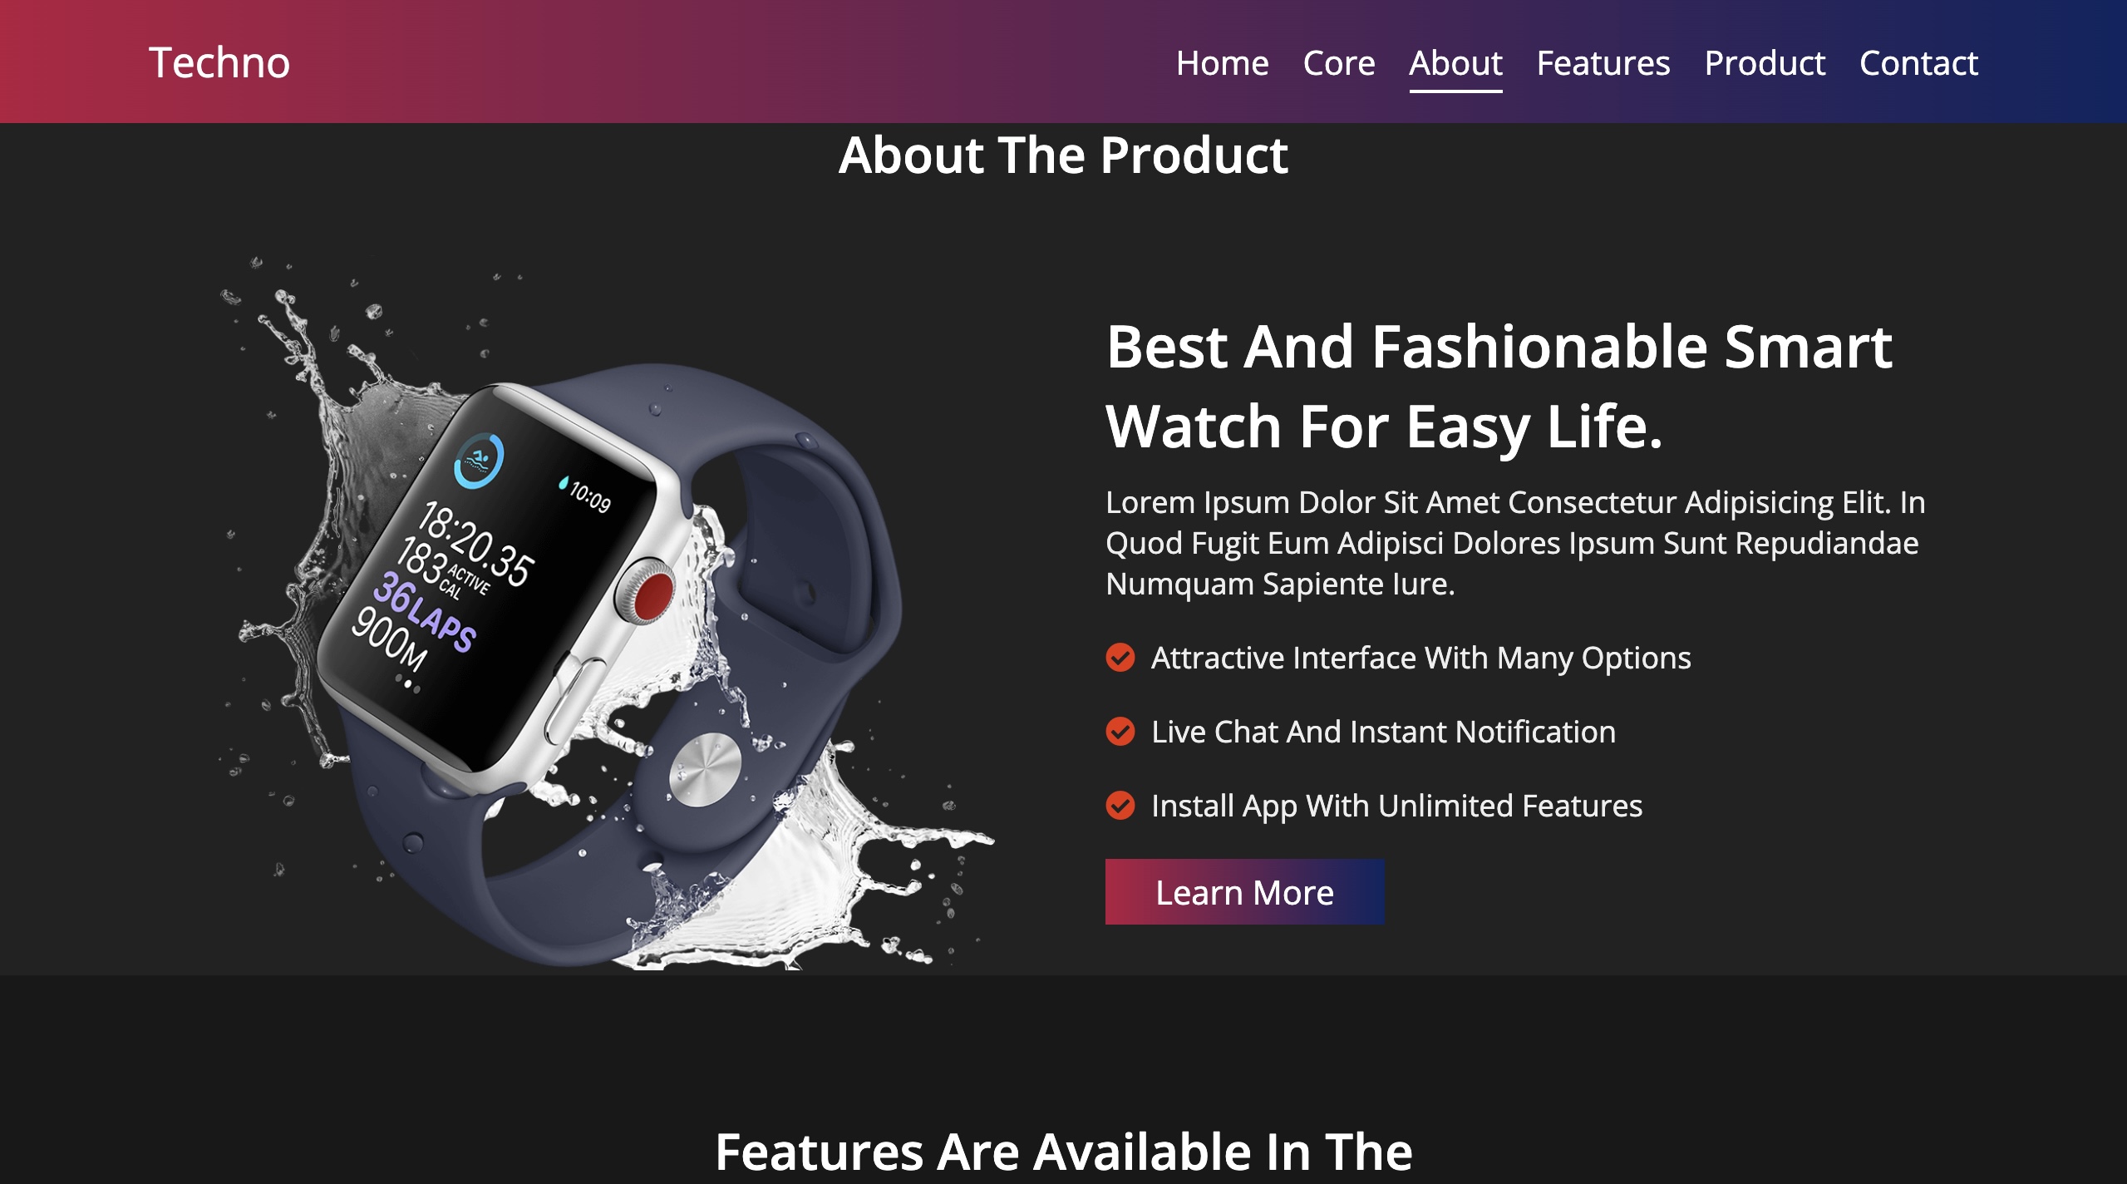Click the red digital crown on watch
Screen dimensions: 2127x1184
tap(653, 594)
